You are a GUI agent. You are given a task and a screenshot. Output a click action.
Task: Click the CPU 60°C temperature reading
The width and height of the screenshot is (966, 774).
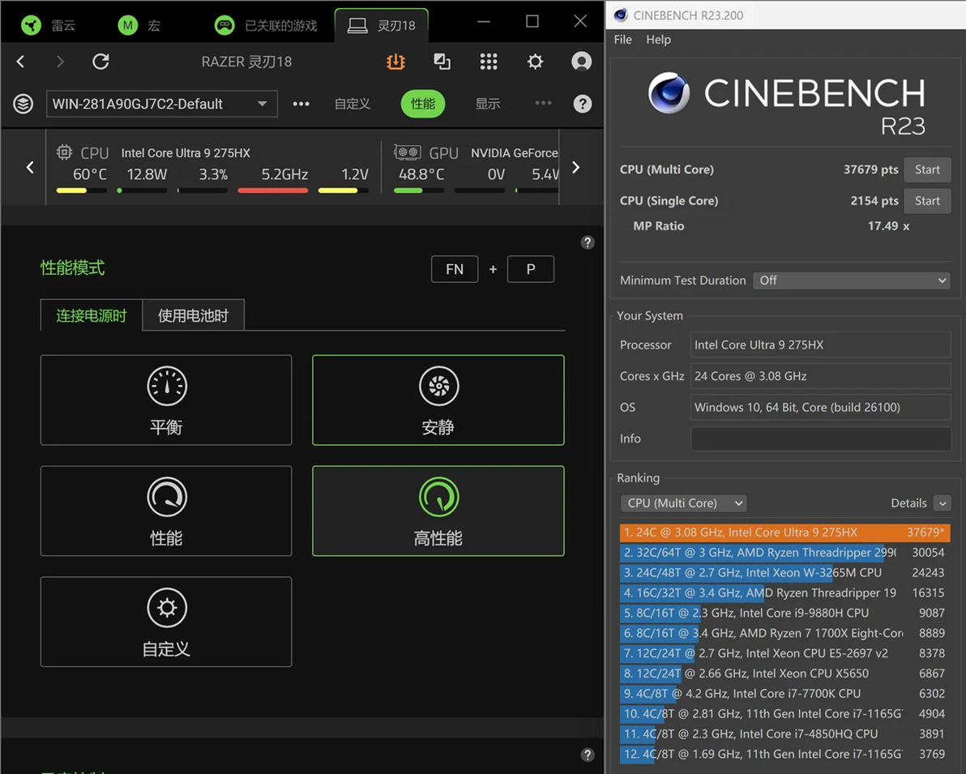(x=89, y=174)
